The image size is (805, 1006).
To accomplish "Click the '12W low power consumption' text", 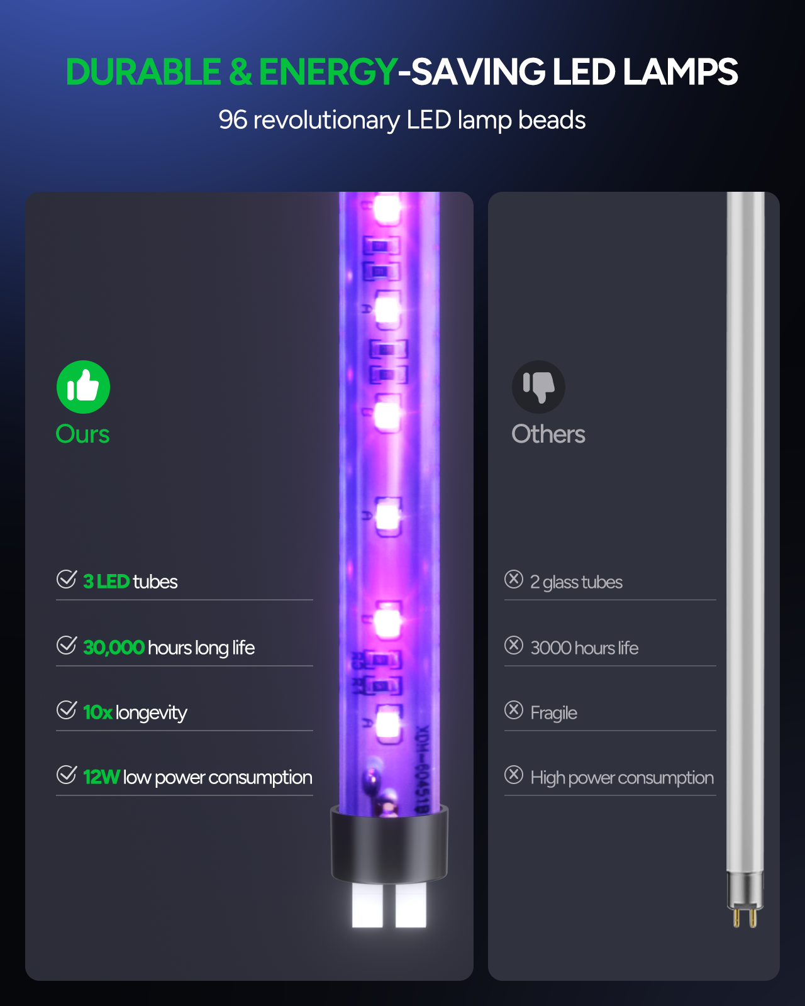I will (x=197, y=778).
